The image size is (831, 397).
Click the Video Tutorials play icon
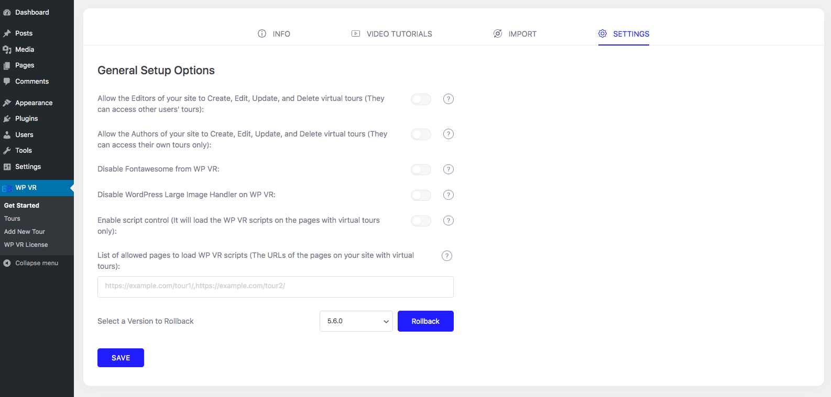(356, 33)
